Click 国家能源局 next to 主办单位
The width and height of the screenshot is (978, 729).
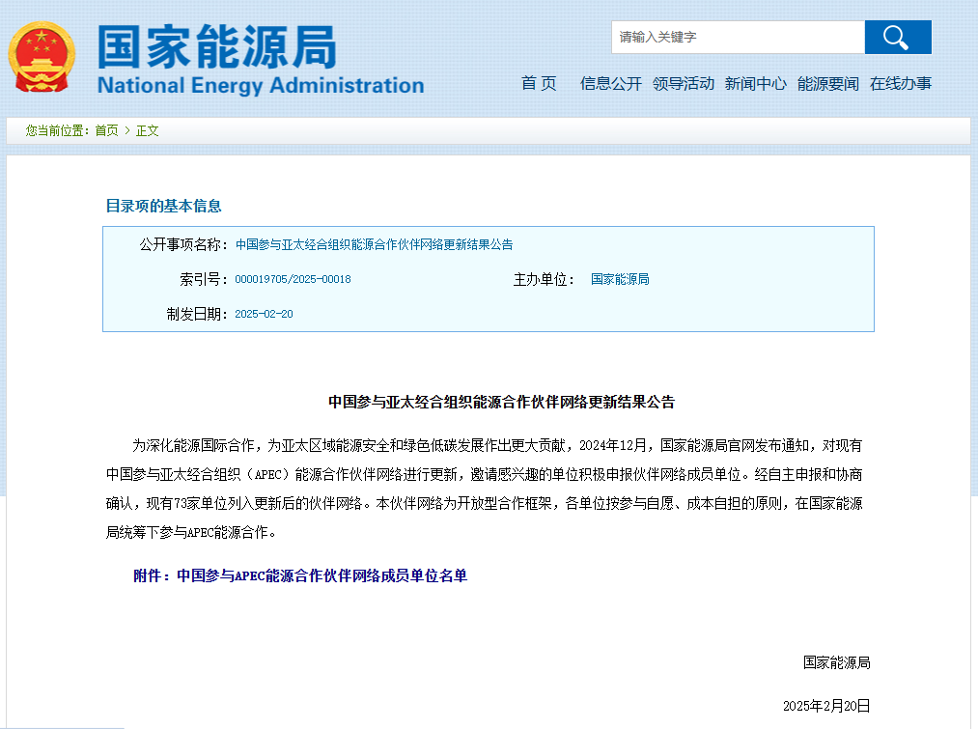(620, 279)
